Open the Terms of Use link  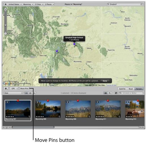[111, 85]
